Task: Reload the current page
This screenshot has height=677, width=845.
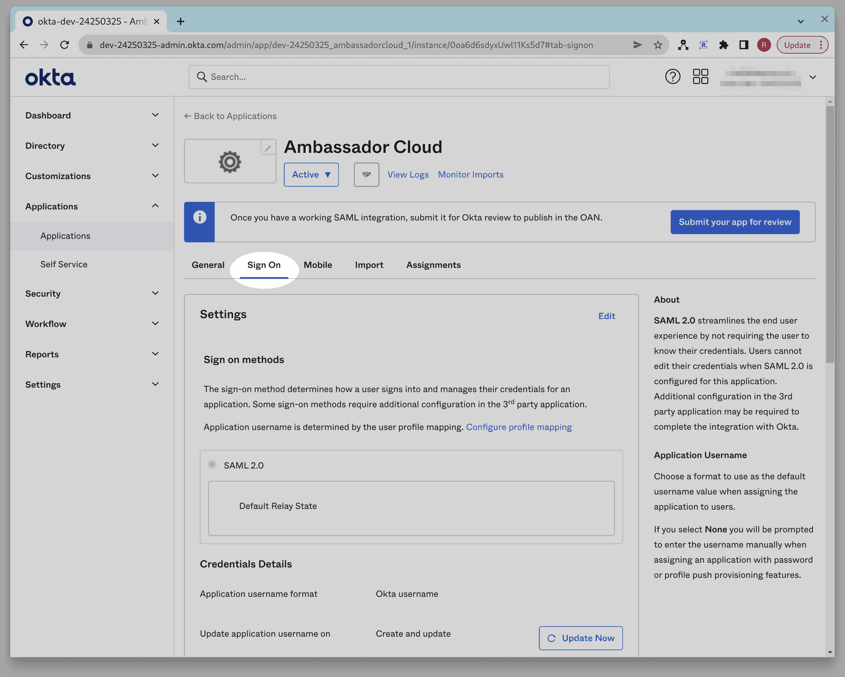Action: (64, 45)
